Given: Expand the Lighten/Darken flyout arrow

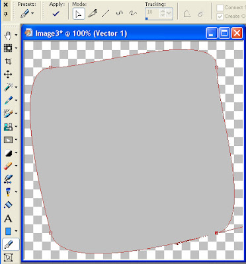Looking at the screenshot, I should click(16, 152).
